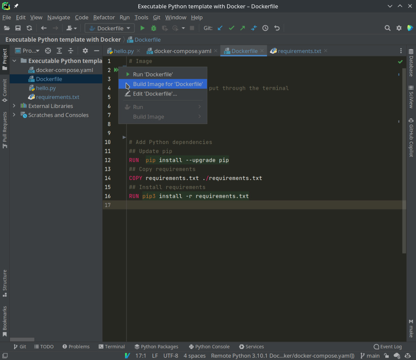Roll back changes with the undo arrow icon
The width and height of the screenshot is (416, 360).
[x=277, y=28]
